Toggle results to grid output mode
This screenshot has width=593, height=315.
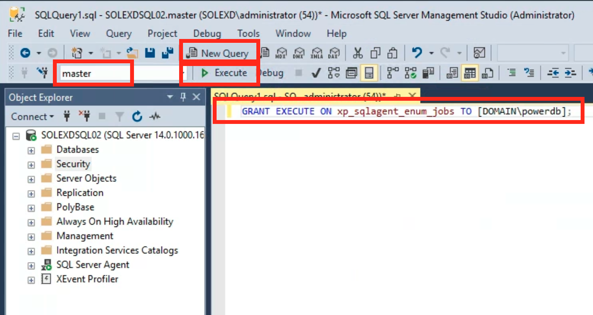(x=470, y=73)
